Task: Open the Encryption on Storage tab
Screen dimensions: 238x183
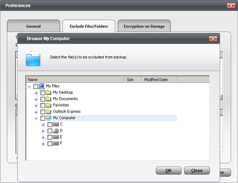Action: click(x=144, y=26)
